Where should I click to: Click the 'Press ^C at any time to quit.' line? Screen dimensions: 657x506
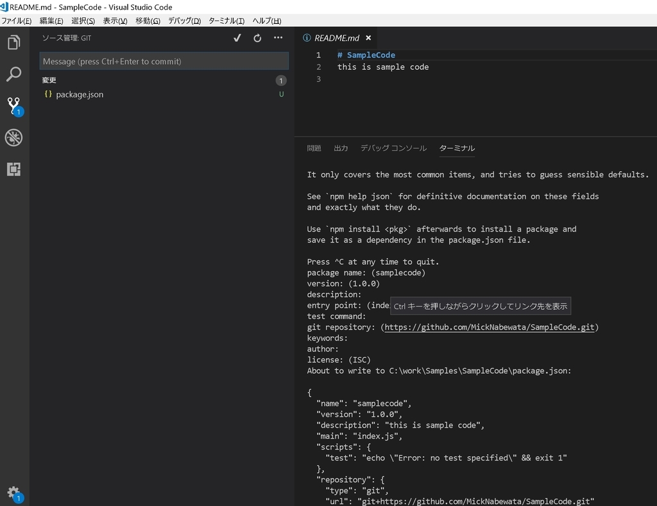click(x=373, y=262)
